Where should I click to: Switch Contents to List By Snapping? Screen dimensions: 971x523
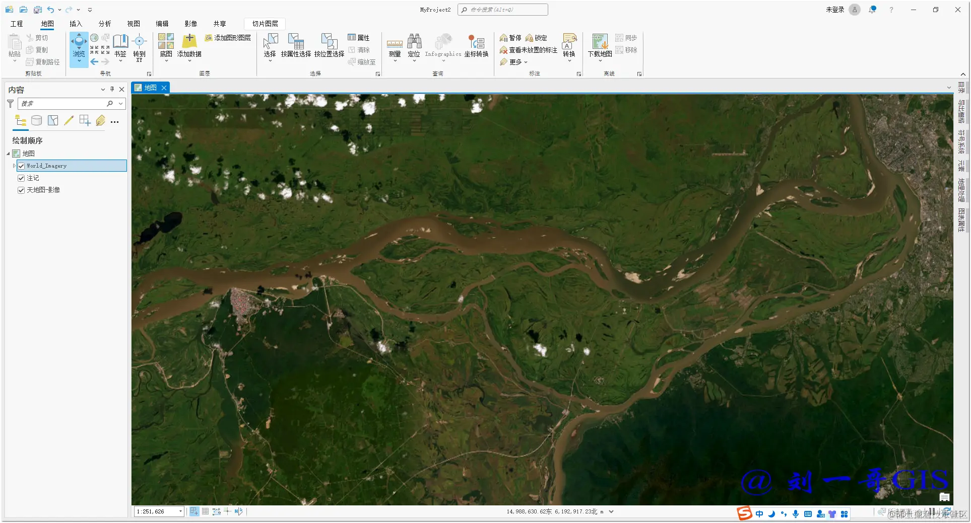85,120
